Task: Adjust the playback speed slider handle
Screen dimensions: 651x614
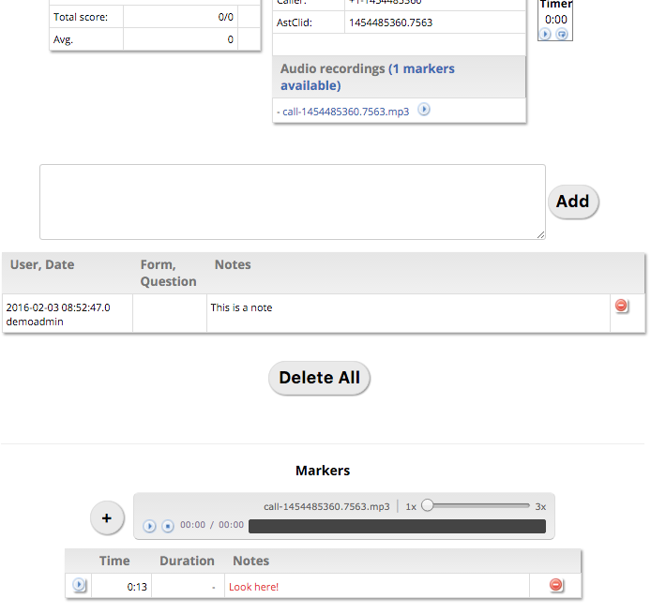Action: (x=428, y=505)
